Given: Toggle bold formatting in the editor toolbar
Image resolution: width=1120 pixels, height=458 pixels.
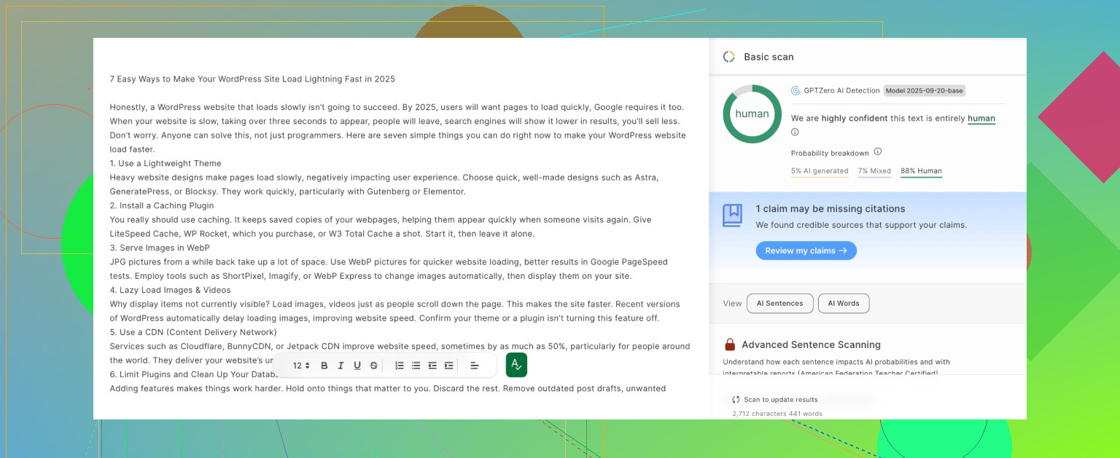Looking at the screenshot, I should click(324, 366).
